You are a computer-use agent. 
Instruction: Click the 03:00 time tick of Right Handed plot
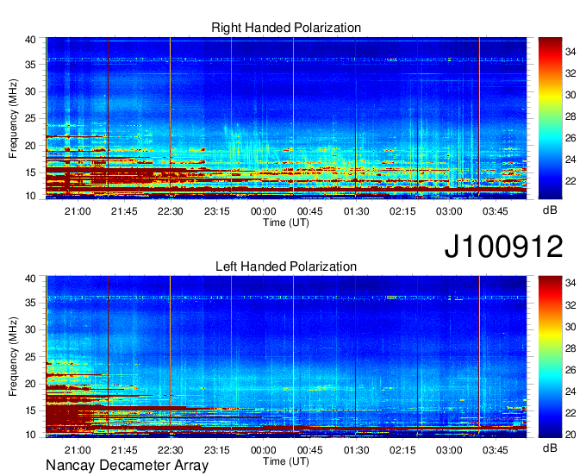coord(449,211)
